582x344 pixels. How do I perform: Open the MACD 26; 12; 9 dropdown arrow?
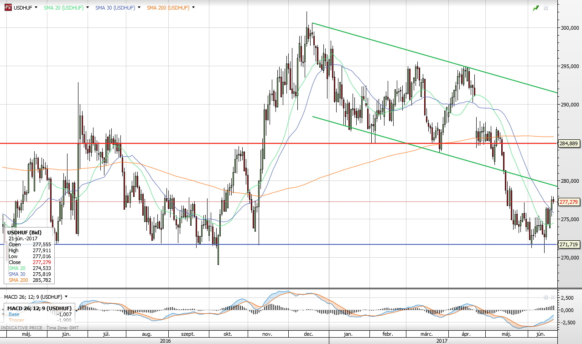click(x=66, y=296)
